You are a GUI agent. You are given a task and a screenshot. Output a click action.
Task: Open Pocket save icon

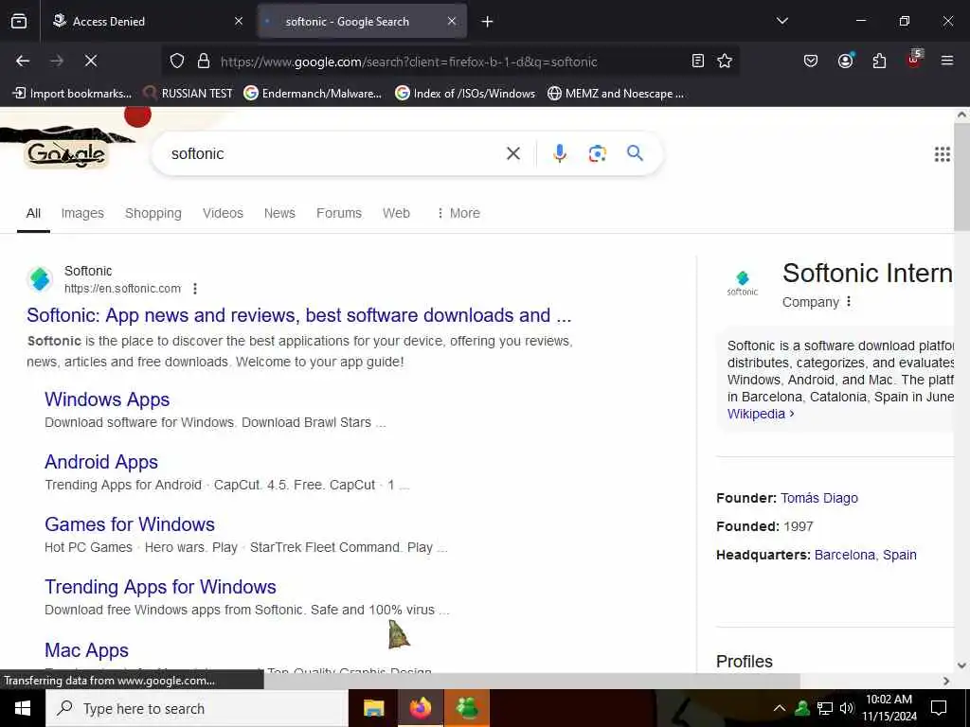[811, 61]
